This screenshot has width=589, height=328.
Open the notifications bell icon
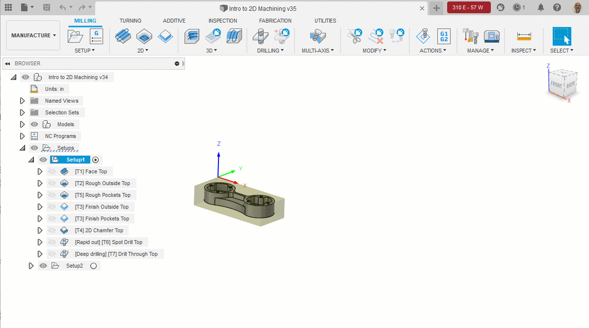coord(541,7)
